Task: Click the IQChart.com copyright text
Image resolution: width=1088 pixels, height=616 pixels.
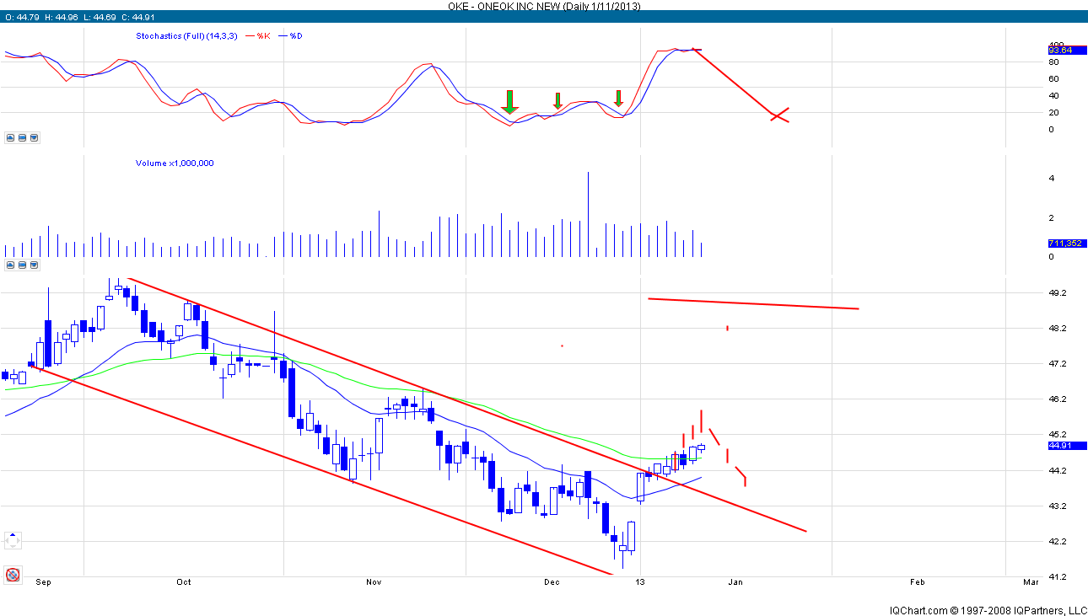Action: click(x=988, y=610)
